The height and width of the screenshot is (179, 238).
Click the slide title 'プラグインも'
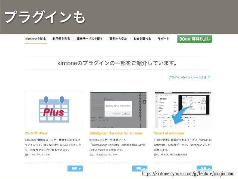tap(45, 17)
